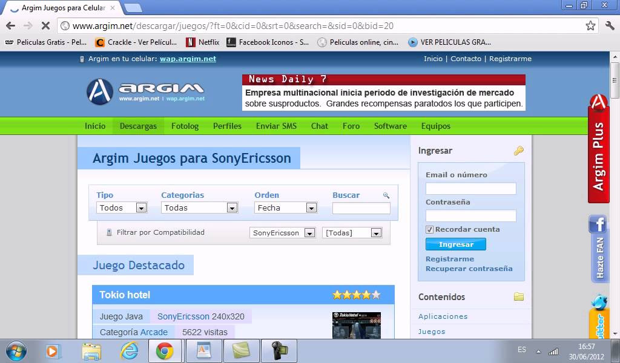
Task: Click the Arcade category link
Action: point(154,332)
